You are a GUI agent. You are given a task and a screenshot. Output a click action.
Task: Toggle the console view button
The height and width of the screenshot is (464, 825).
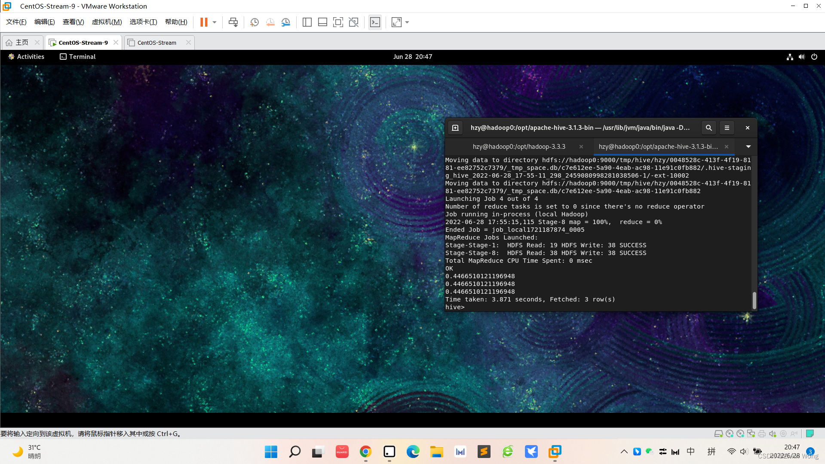[375, 22]
